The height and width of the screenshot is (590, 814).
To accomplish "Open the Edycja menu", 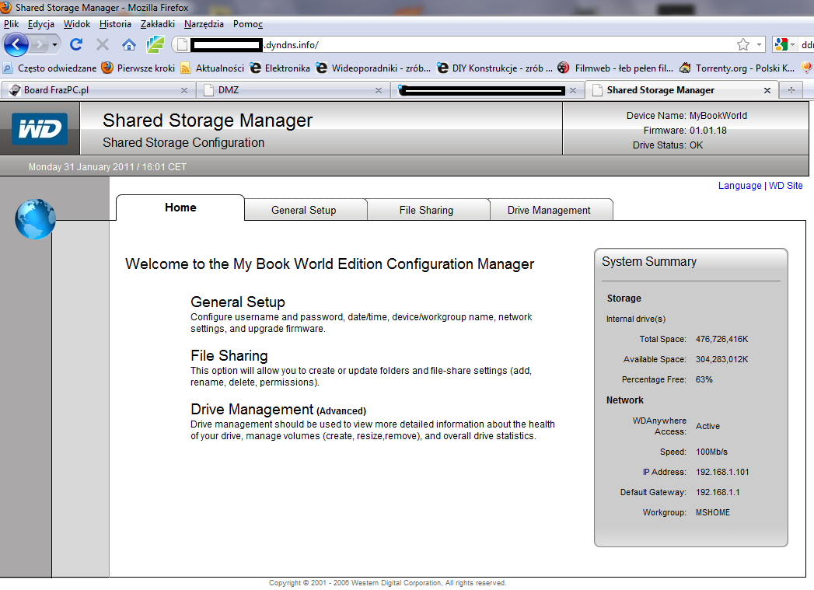I will point(41,24).
